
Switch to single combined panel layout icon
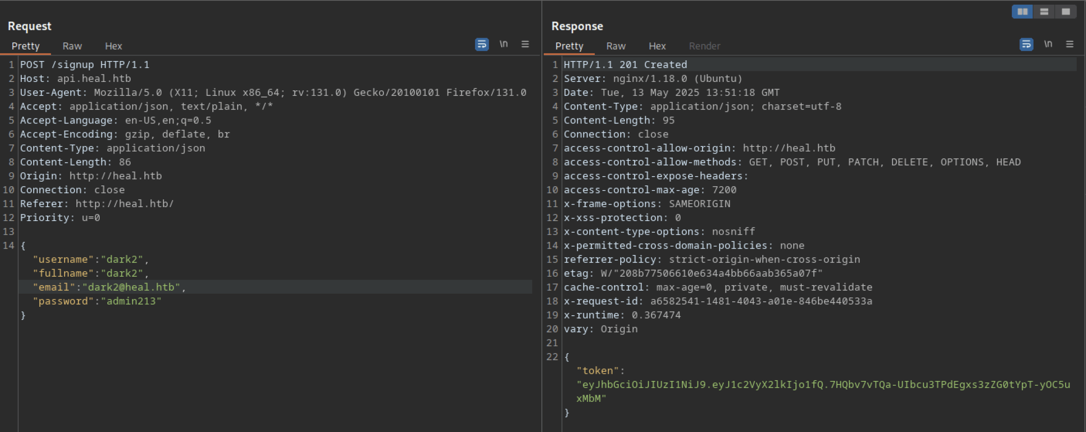[x=1066, y=12]
